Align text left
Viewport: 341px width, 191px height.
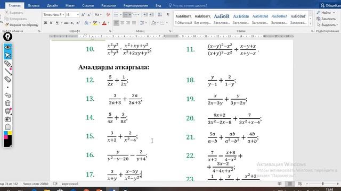(x=116, y=23)
